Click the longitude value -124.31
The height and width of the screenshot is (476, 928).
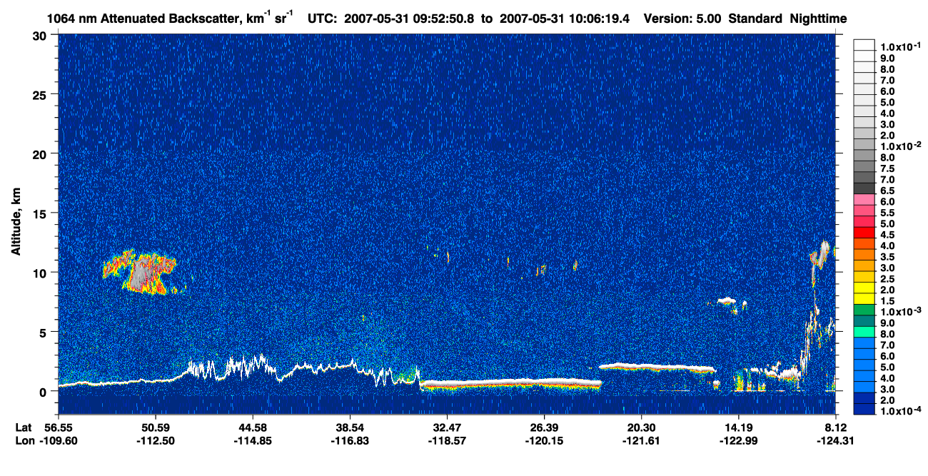tap(836, 440)
